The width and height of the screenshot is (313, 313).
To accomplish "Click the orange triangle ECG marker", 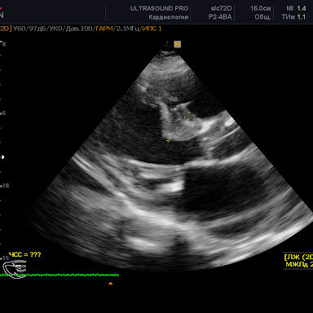I will (x=110, y=284).
